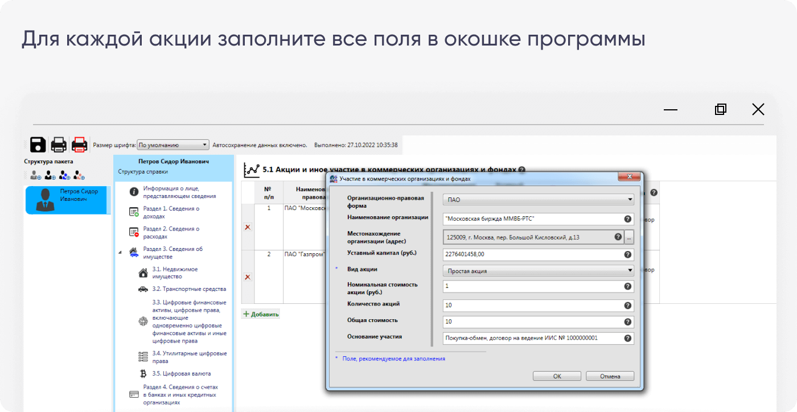Click the red printer icon
The width and height of the screenshot is (797, 412).
pyautogui.click(x=79, y=145)
